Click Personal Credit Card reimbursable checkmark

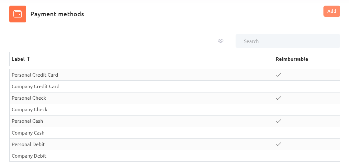pyautogui.click(x=279, y=75)
